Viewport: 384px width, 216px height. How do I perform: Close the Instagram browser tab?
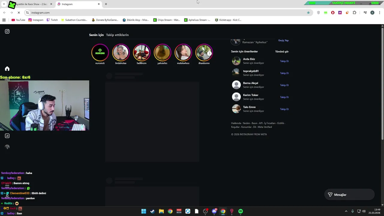[99, 4]
